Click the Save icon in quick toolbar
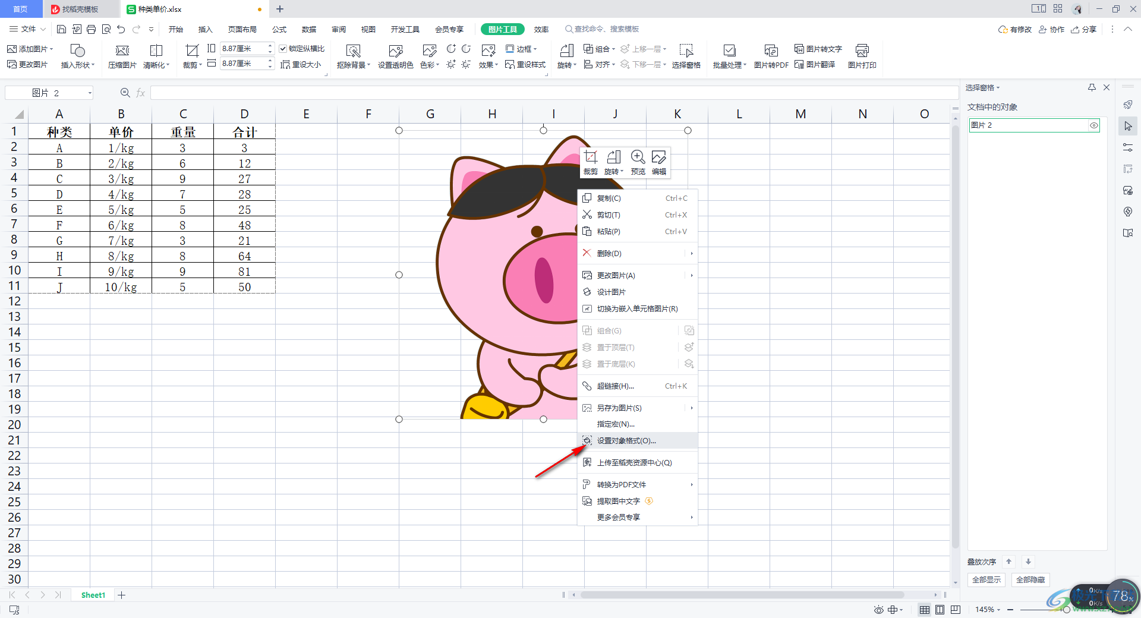Image resolution: width=1141 pixels, height=618 pixels. pos(61,29)
